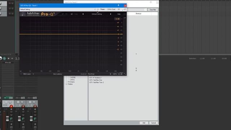The image size is (231, 130).
Task: Toggle transport repeat loop button
Action: coord(4,58)
